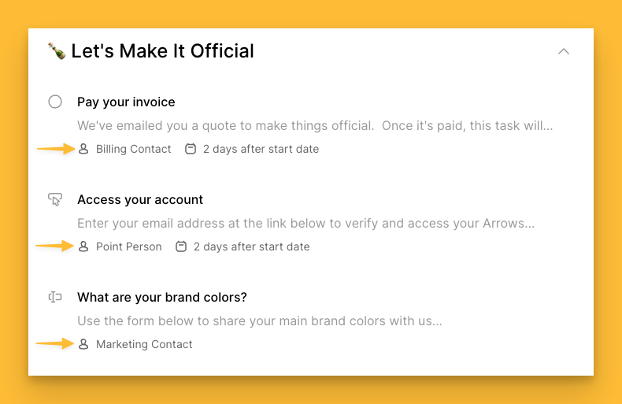Click the form field icon for brand colors
Viewport: 622px width, 404px height.
pos(55,297)
